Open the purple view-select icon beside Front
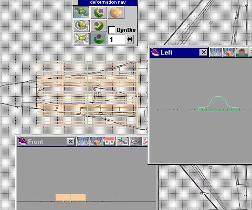The image size is (252, 210). [x=23, y=141]
